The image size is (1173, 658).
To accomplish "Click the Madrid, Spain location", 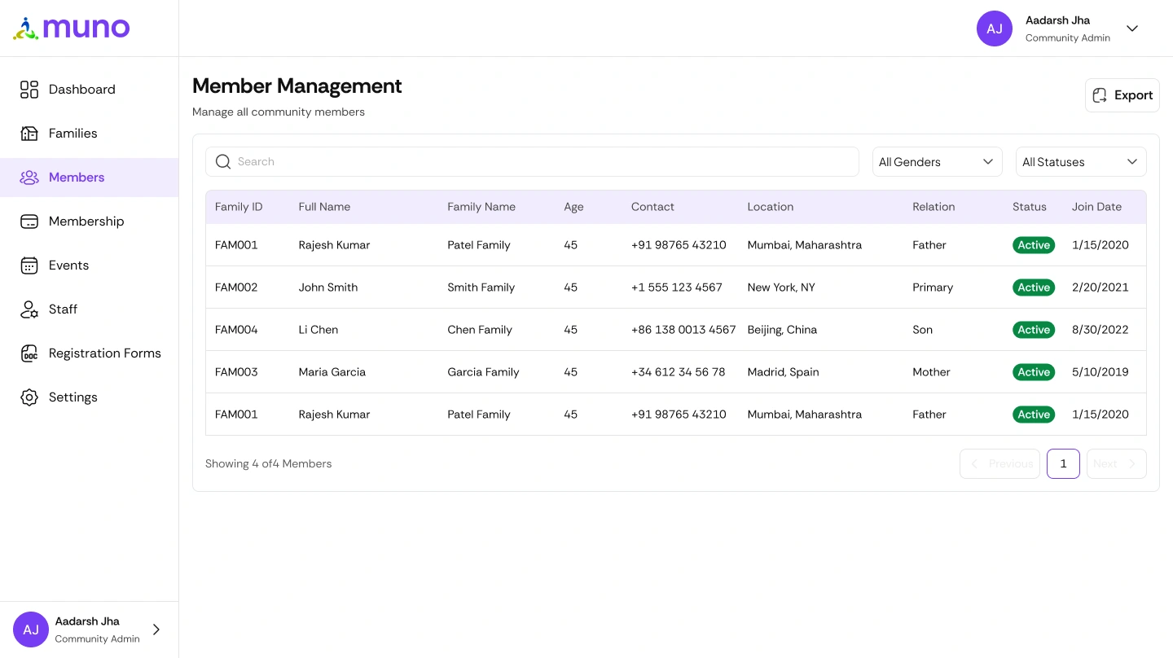I will point(783,372).
